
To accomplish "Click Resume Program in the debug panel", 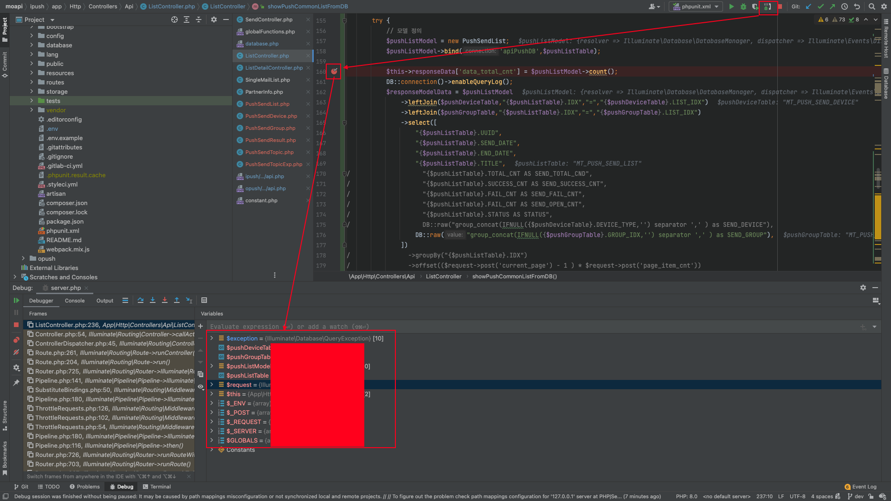I will pos(16,301).
